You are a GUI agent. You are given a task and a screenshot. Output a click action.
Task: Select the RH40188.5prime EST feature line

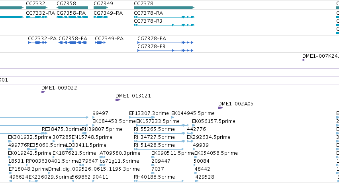[159, 181]
